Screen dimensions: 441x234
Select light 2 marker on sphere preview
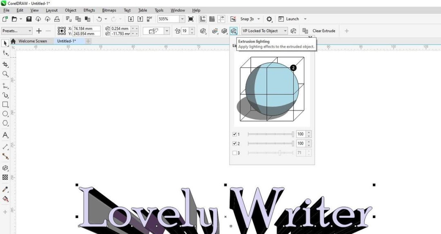click(x=293, y=68)
